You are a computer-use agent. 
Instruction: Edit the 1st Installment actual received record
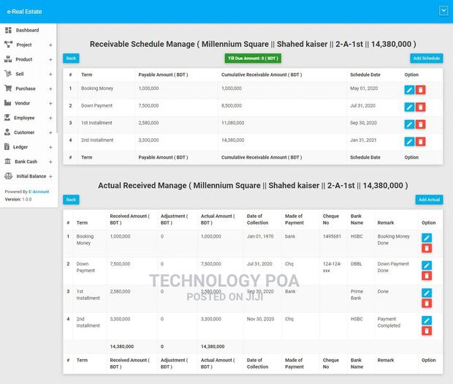point(427,293)
